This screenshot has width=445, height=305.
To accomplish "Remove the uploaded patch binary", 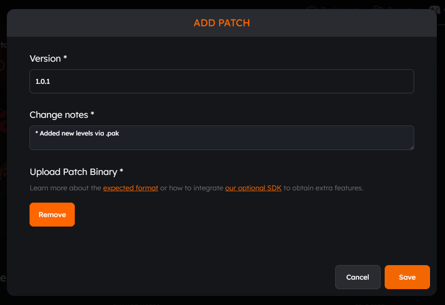I will (x=52, y=214).
